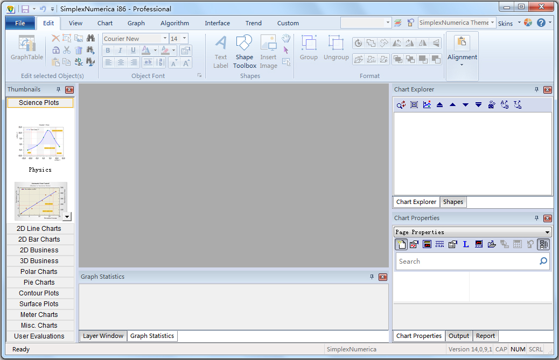
Task: Click the Search field in Chart Properties
Action: pos(467,262)
